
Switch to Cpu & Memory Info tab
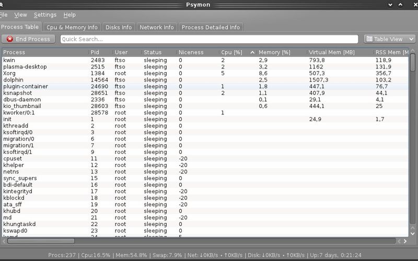(x=72, y=27)
